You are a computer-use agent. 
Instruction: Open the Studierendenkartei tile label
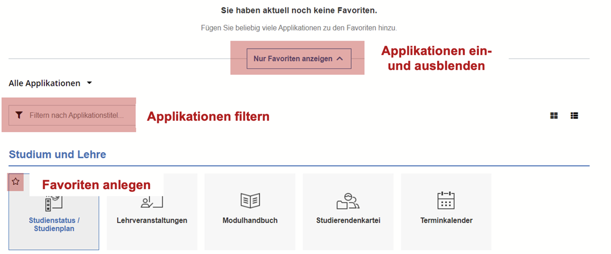348,221
